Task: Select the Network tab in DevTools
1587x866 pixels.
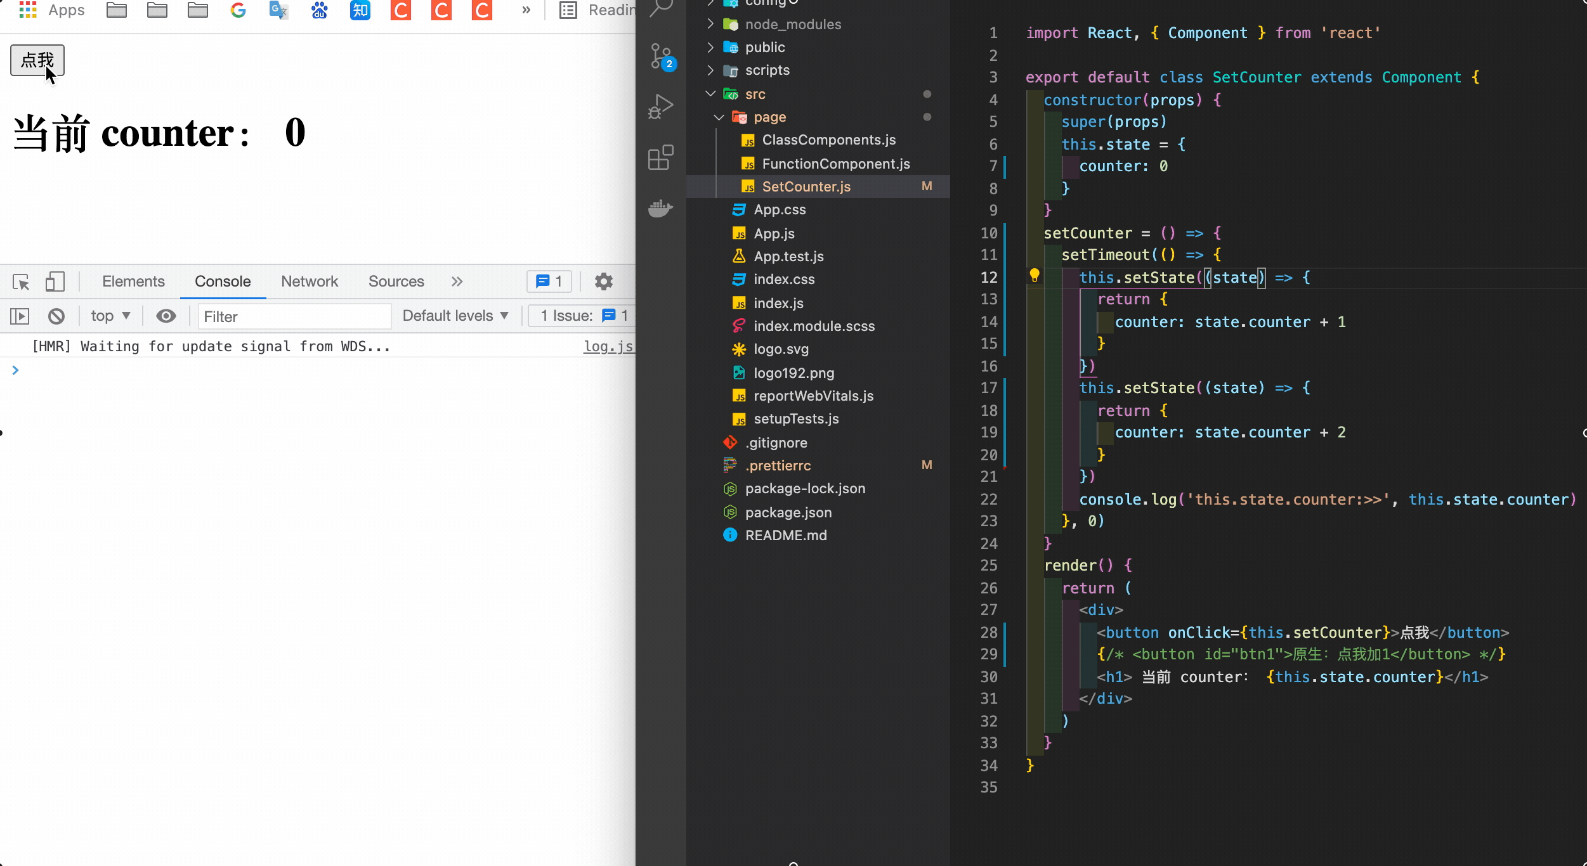Action: pyautogui.click(x=310, y=280)
